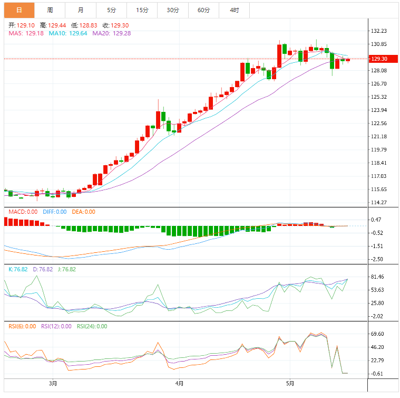The width and height of the screenshot is (400, 398).
Task: Click the -2.02 KDJ axis label
Action: (x=376, y=316)
